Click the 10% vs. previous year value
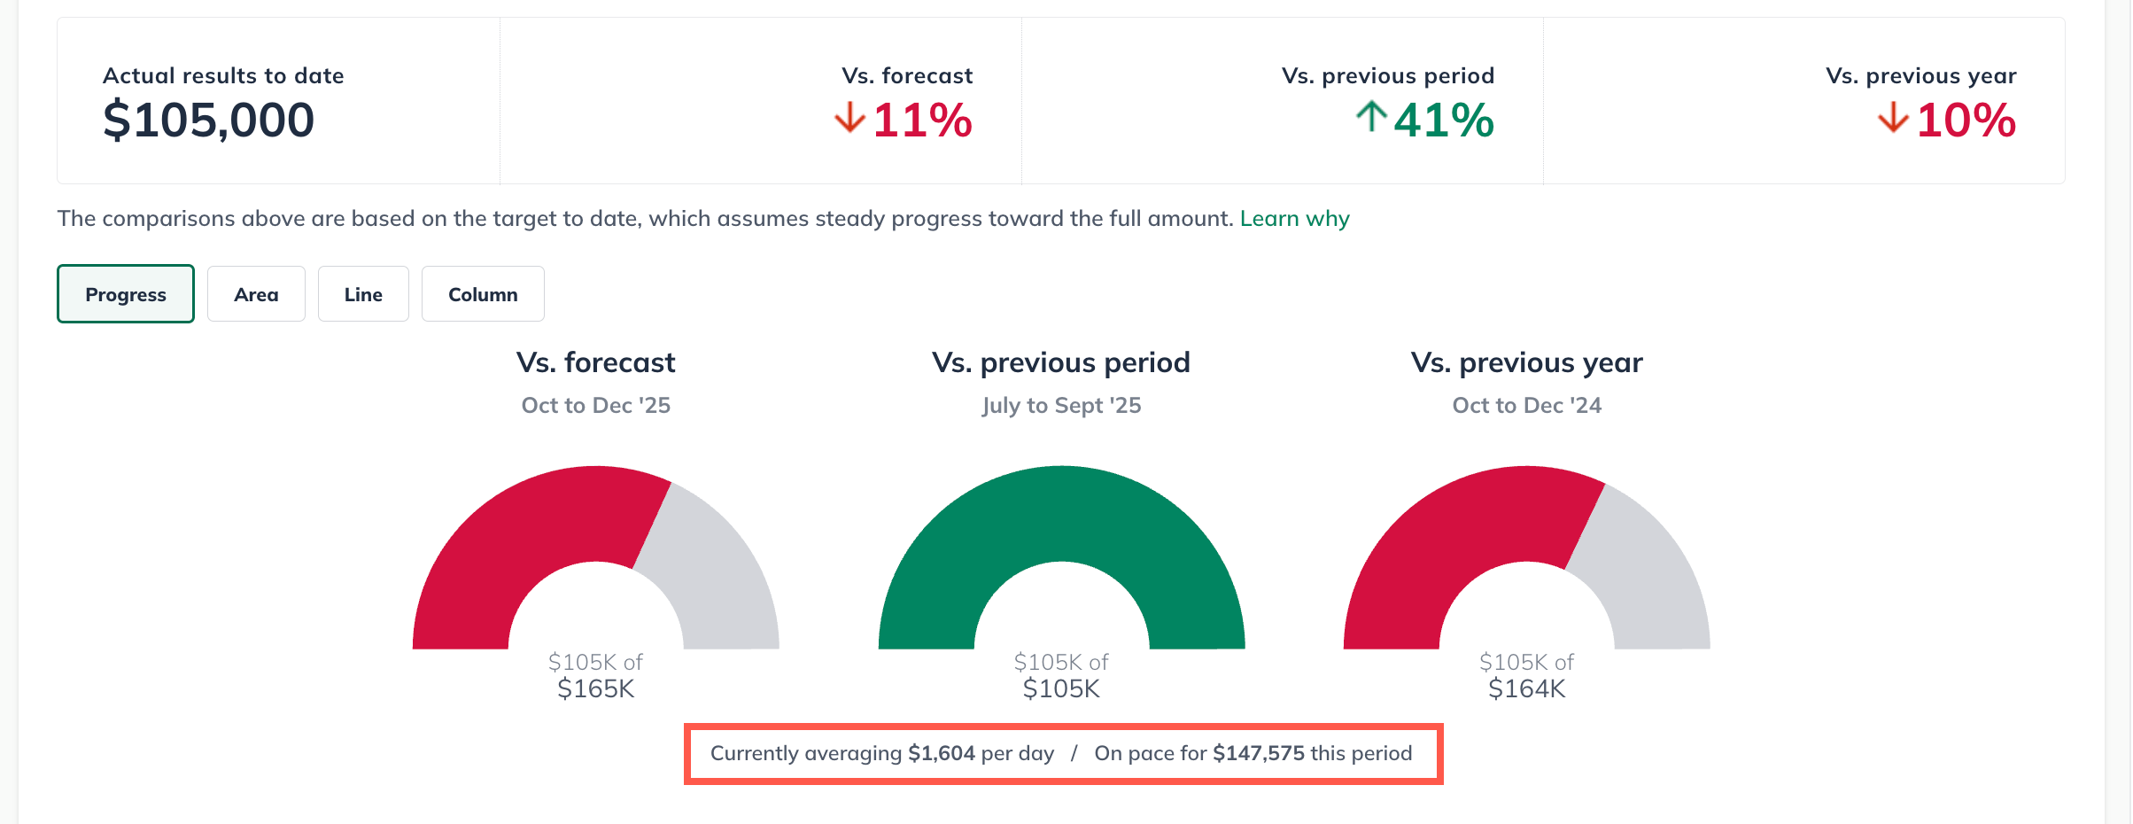 (1966, 120)
